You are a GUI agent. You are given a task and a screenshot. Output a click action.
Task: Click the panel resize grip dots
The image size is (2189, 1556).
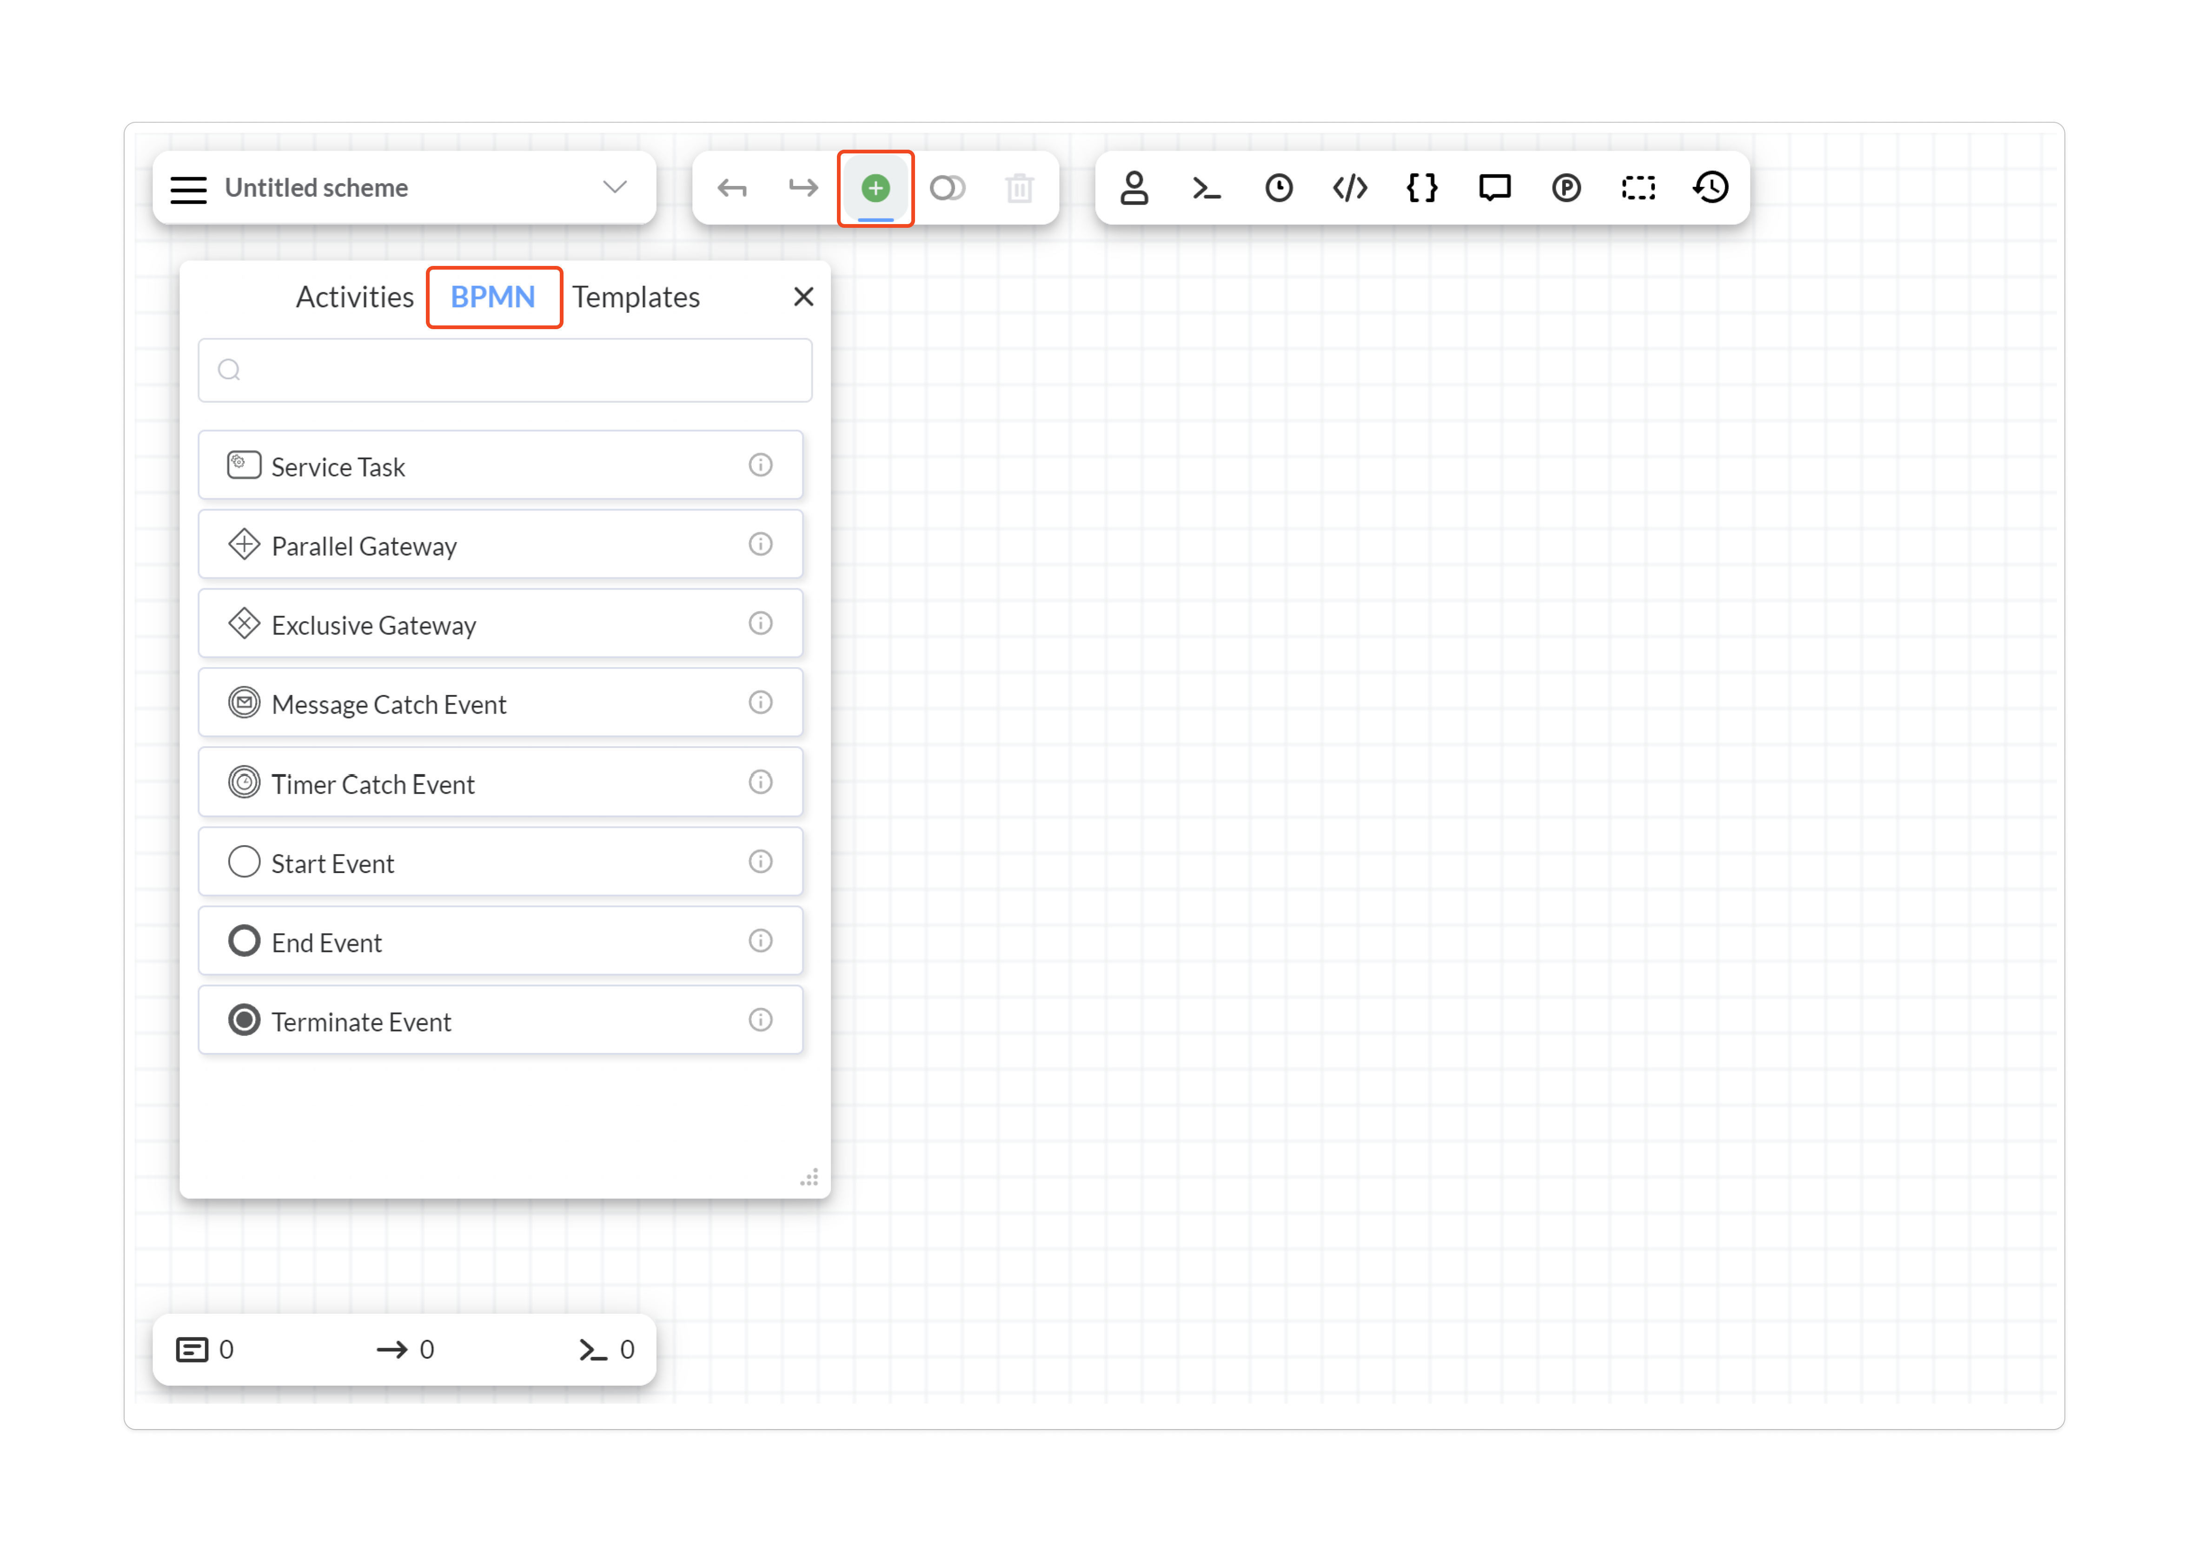[809, 1178]
